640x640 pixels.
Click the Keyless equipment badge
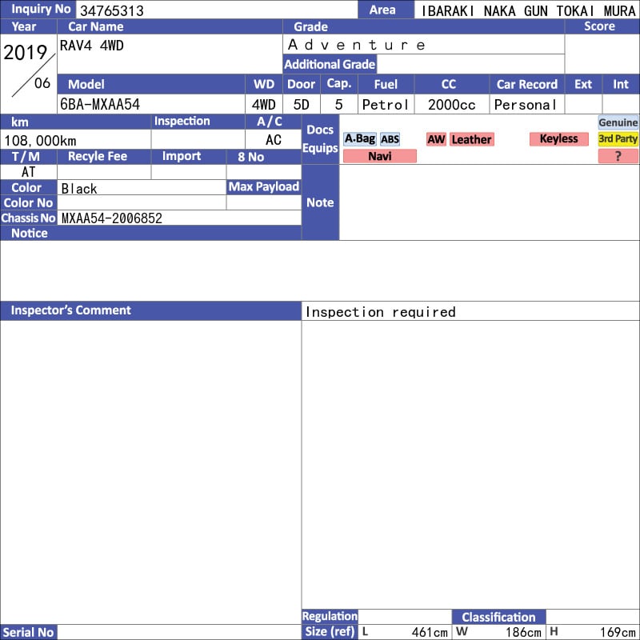558,139
